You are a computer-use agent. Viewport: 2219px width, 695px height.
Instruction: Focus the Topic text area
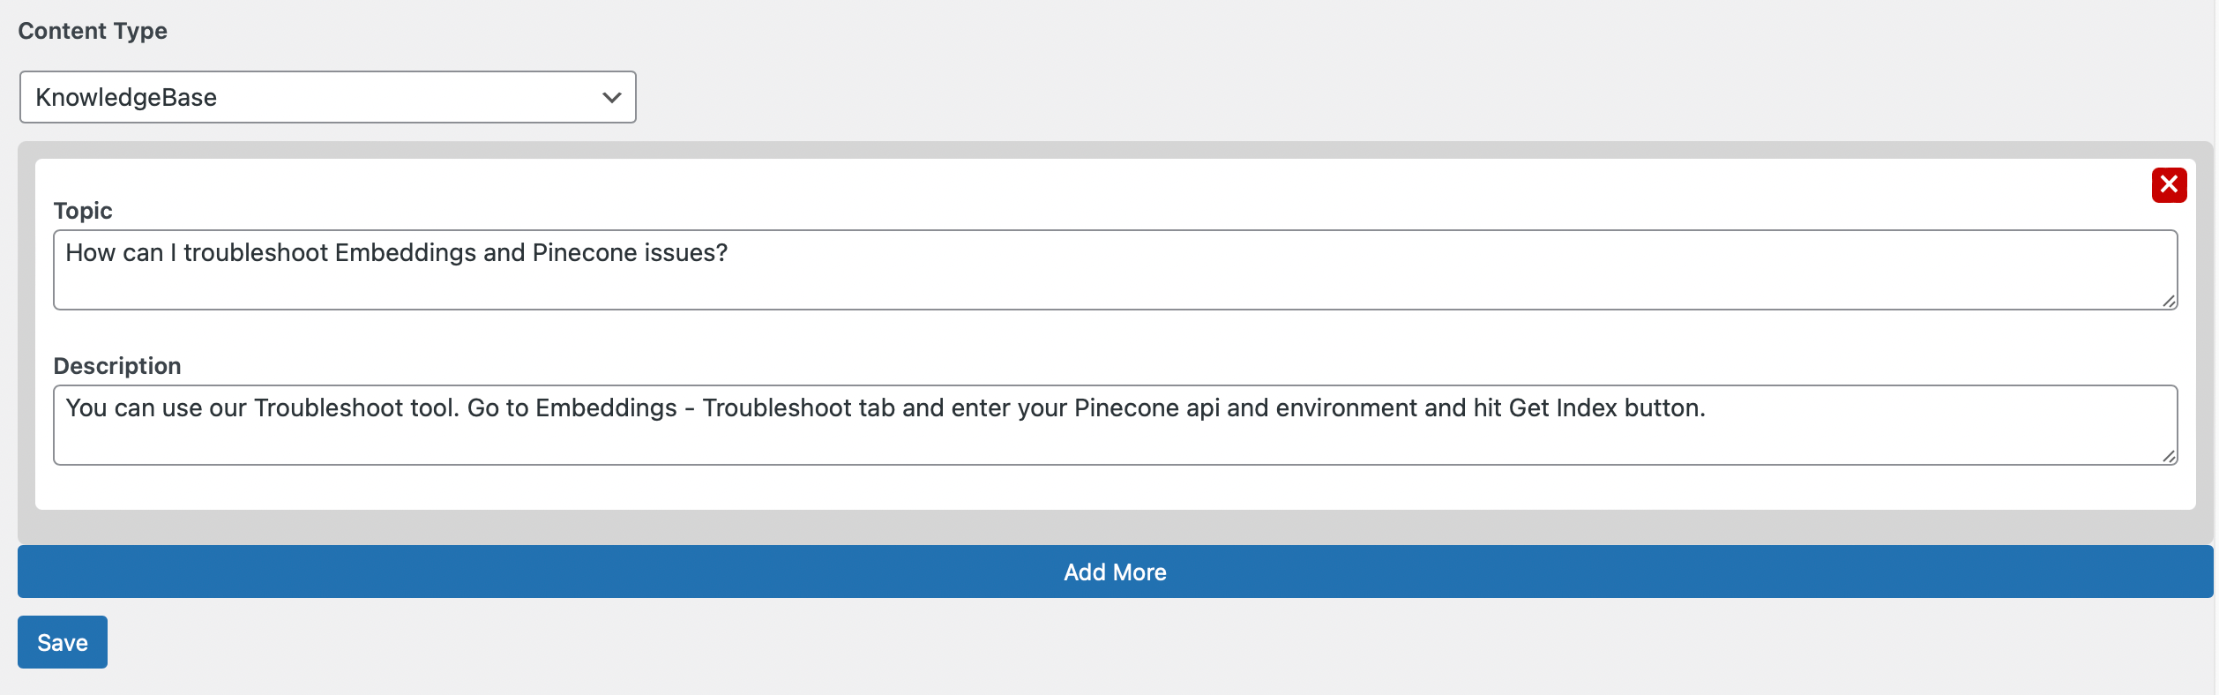point(1115,270)
